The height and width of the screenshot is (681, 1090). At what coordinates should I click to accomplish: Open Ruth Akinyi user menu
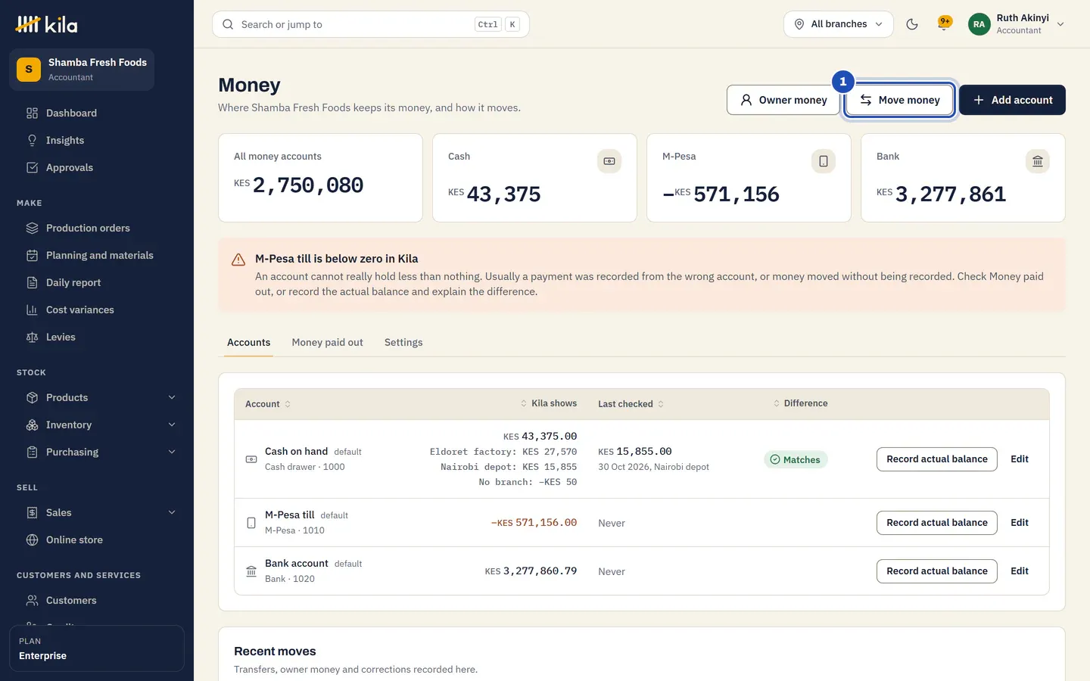(x=1017, y=24)
